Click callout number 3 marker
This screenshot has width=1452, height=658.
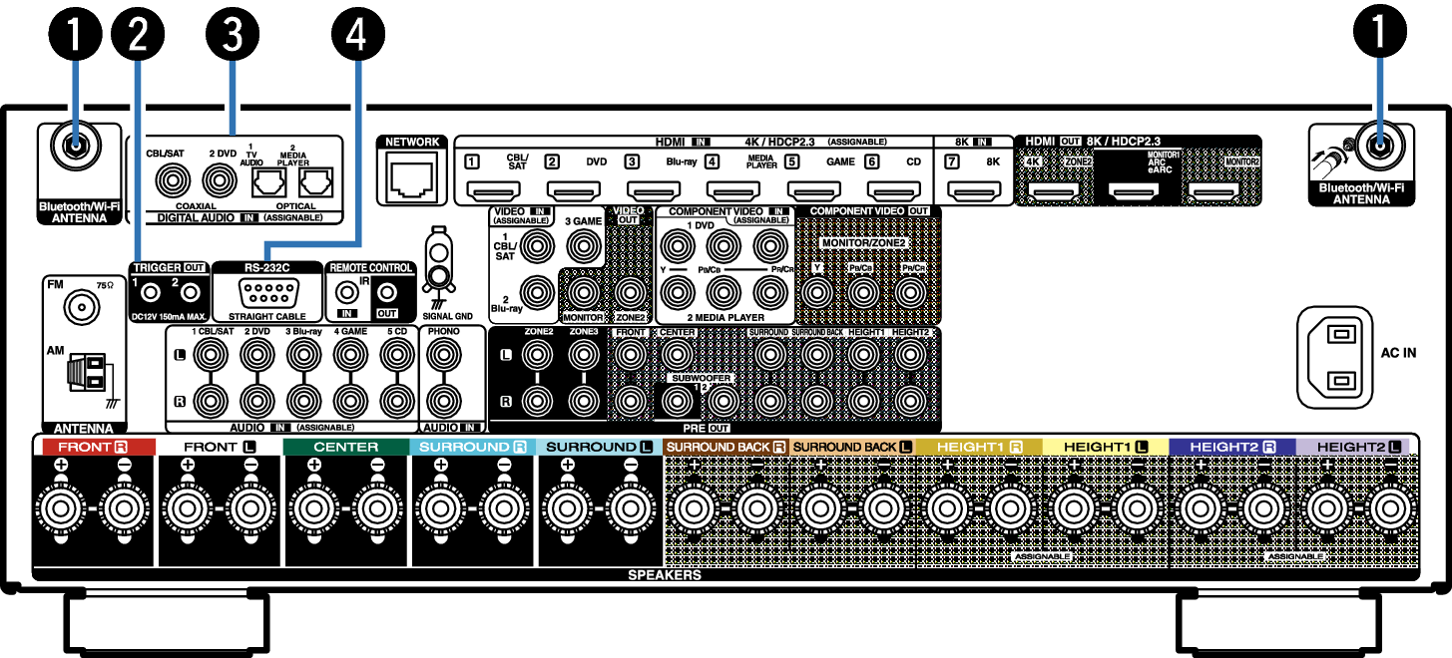point(233,35)
